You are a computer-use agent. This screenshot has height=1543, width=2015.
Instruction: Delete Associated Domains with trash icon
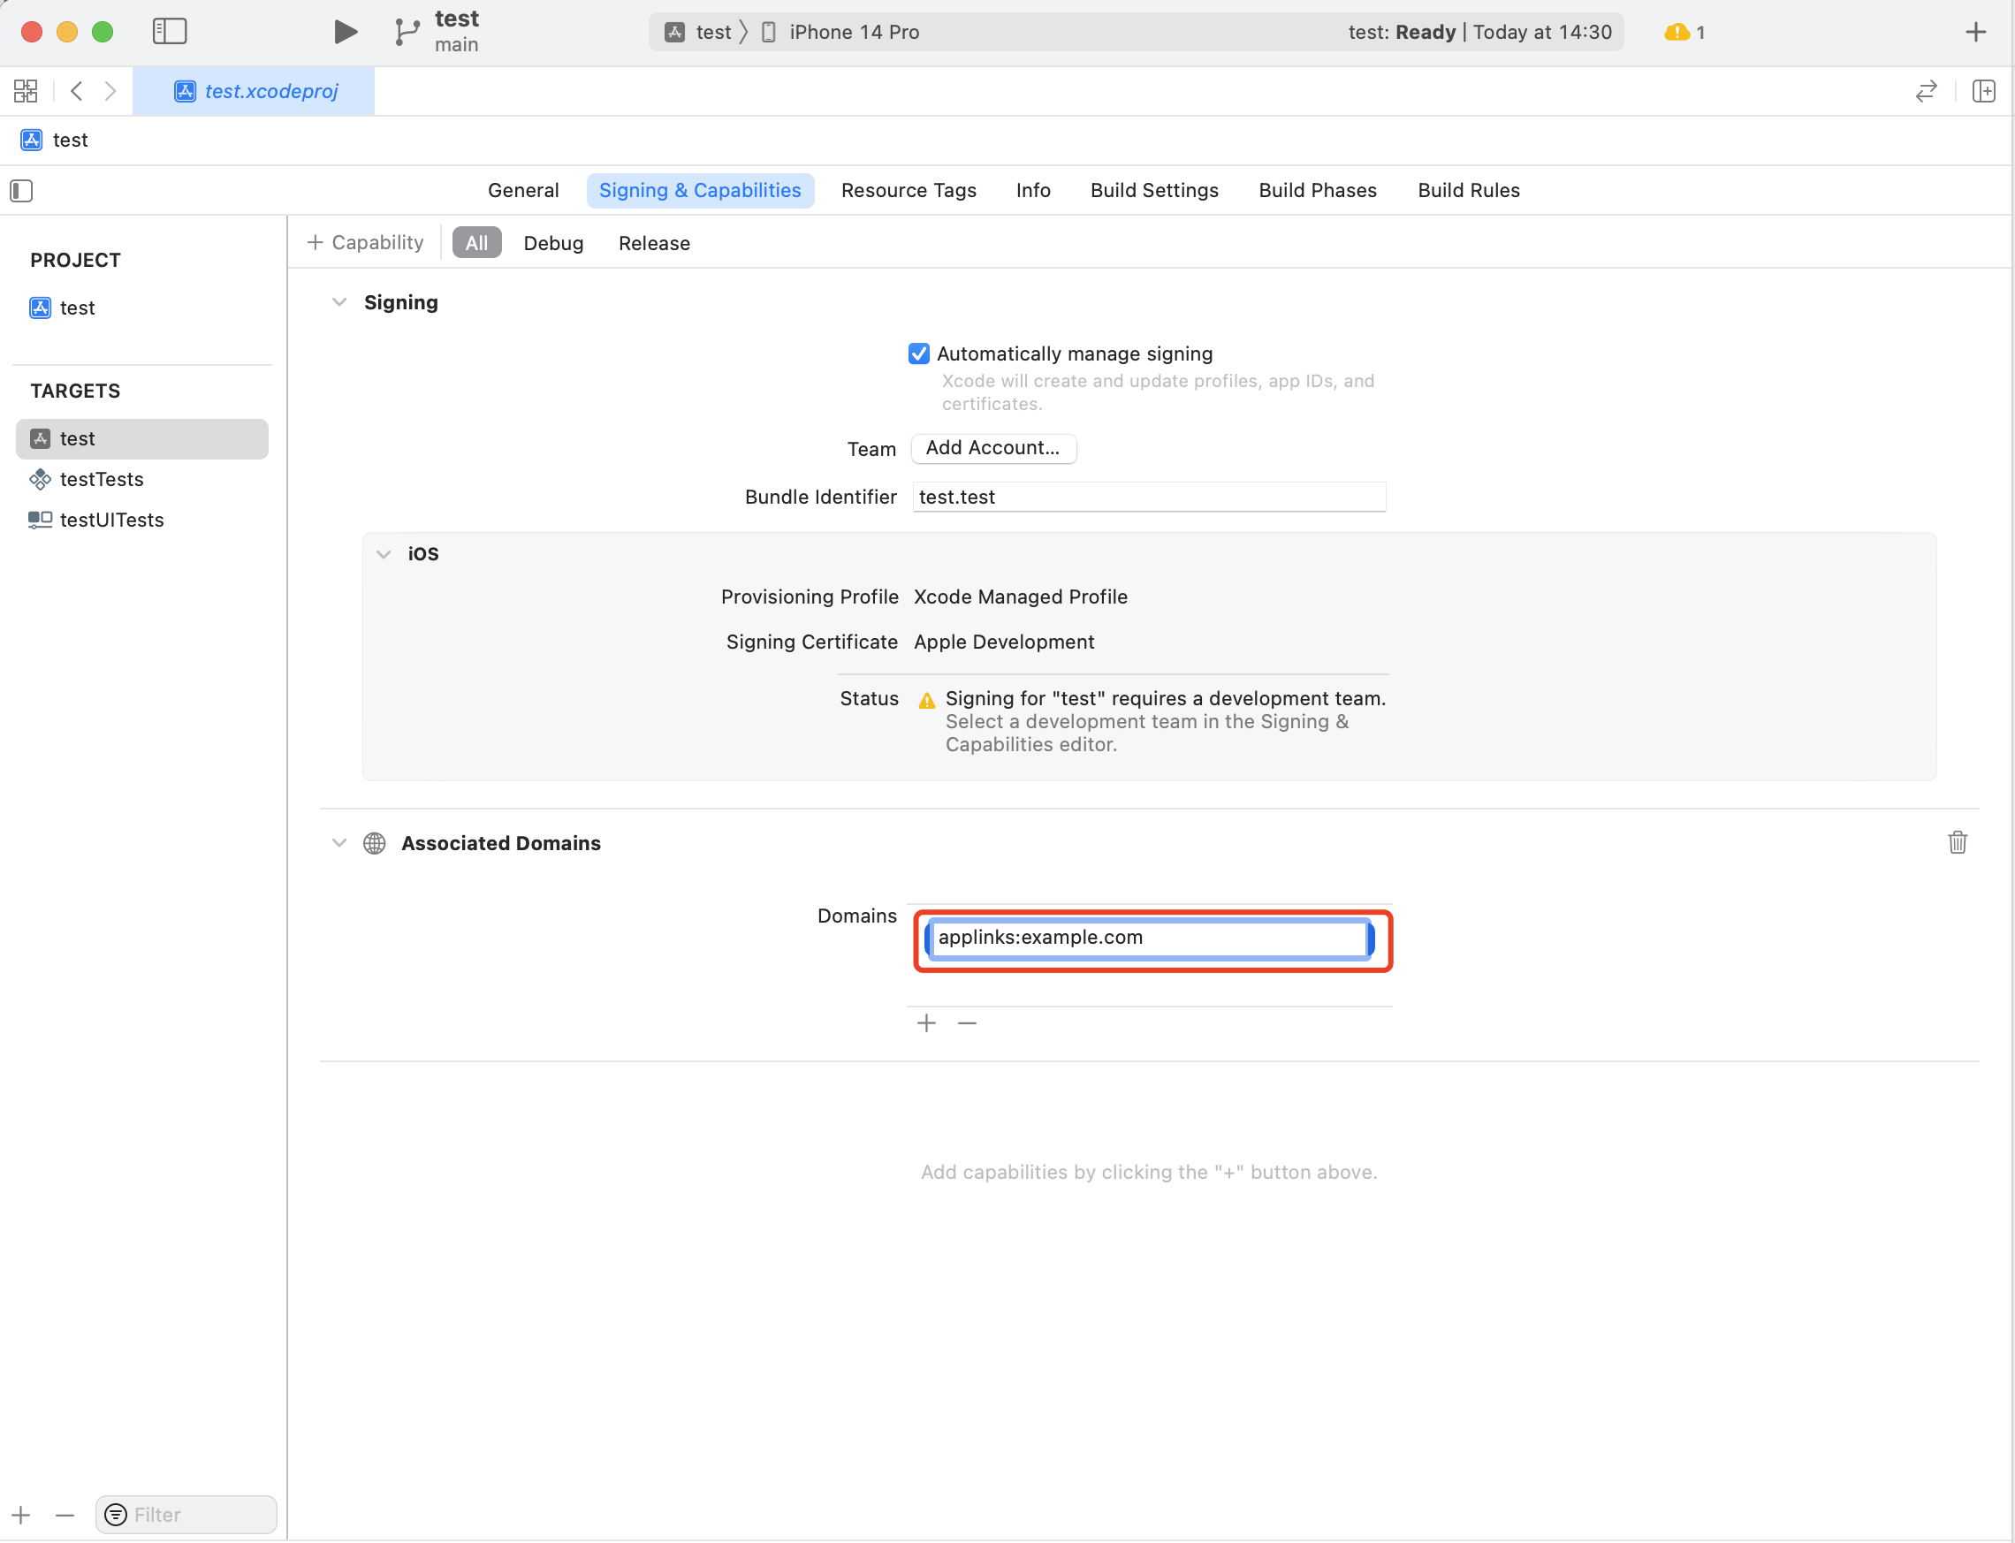[1958, 842]
